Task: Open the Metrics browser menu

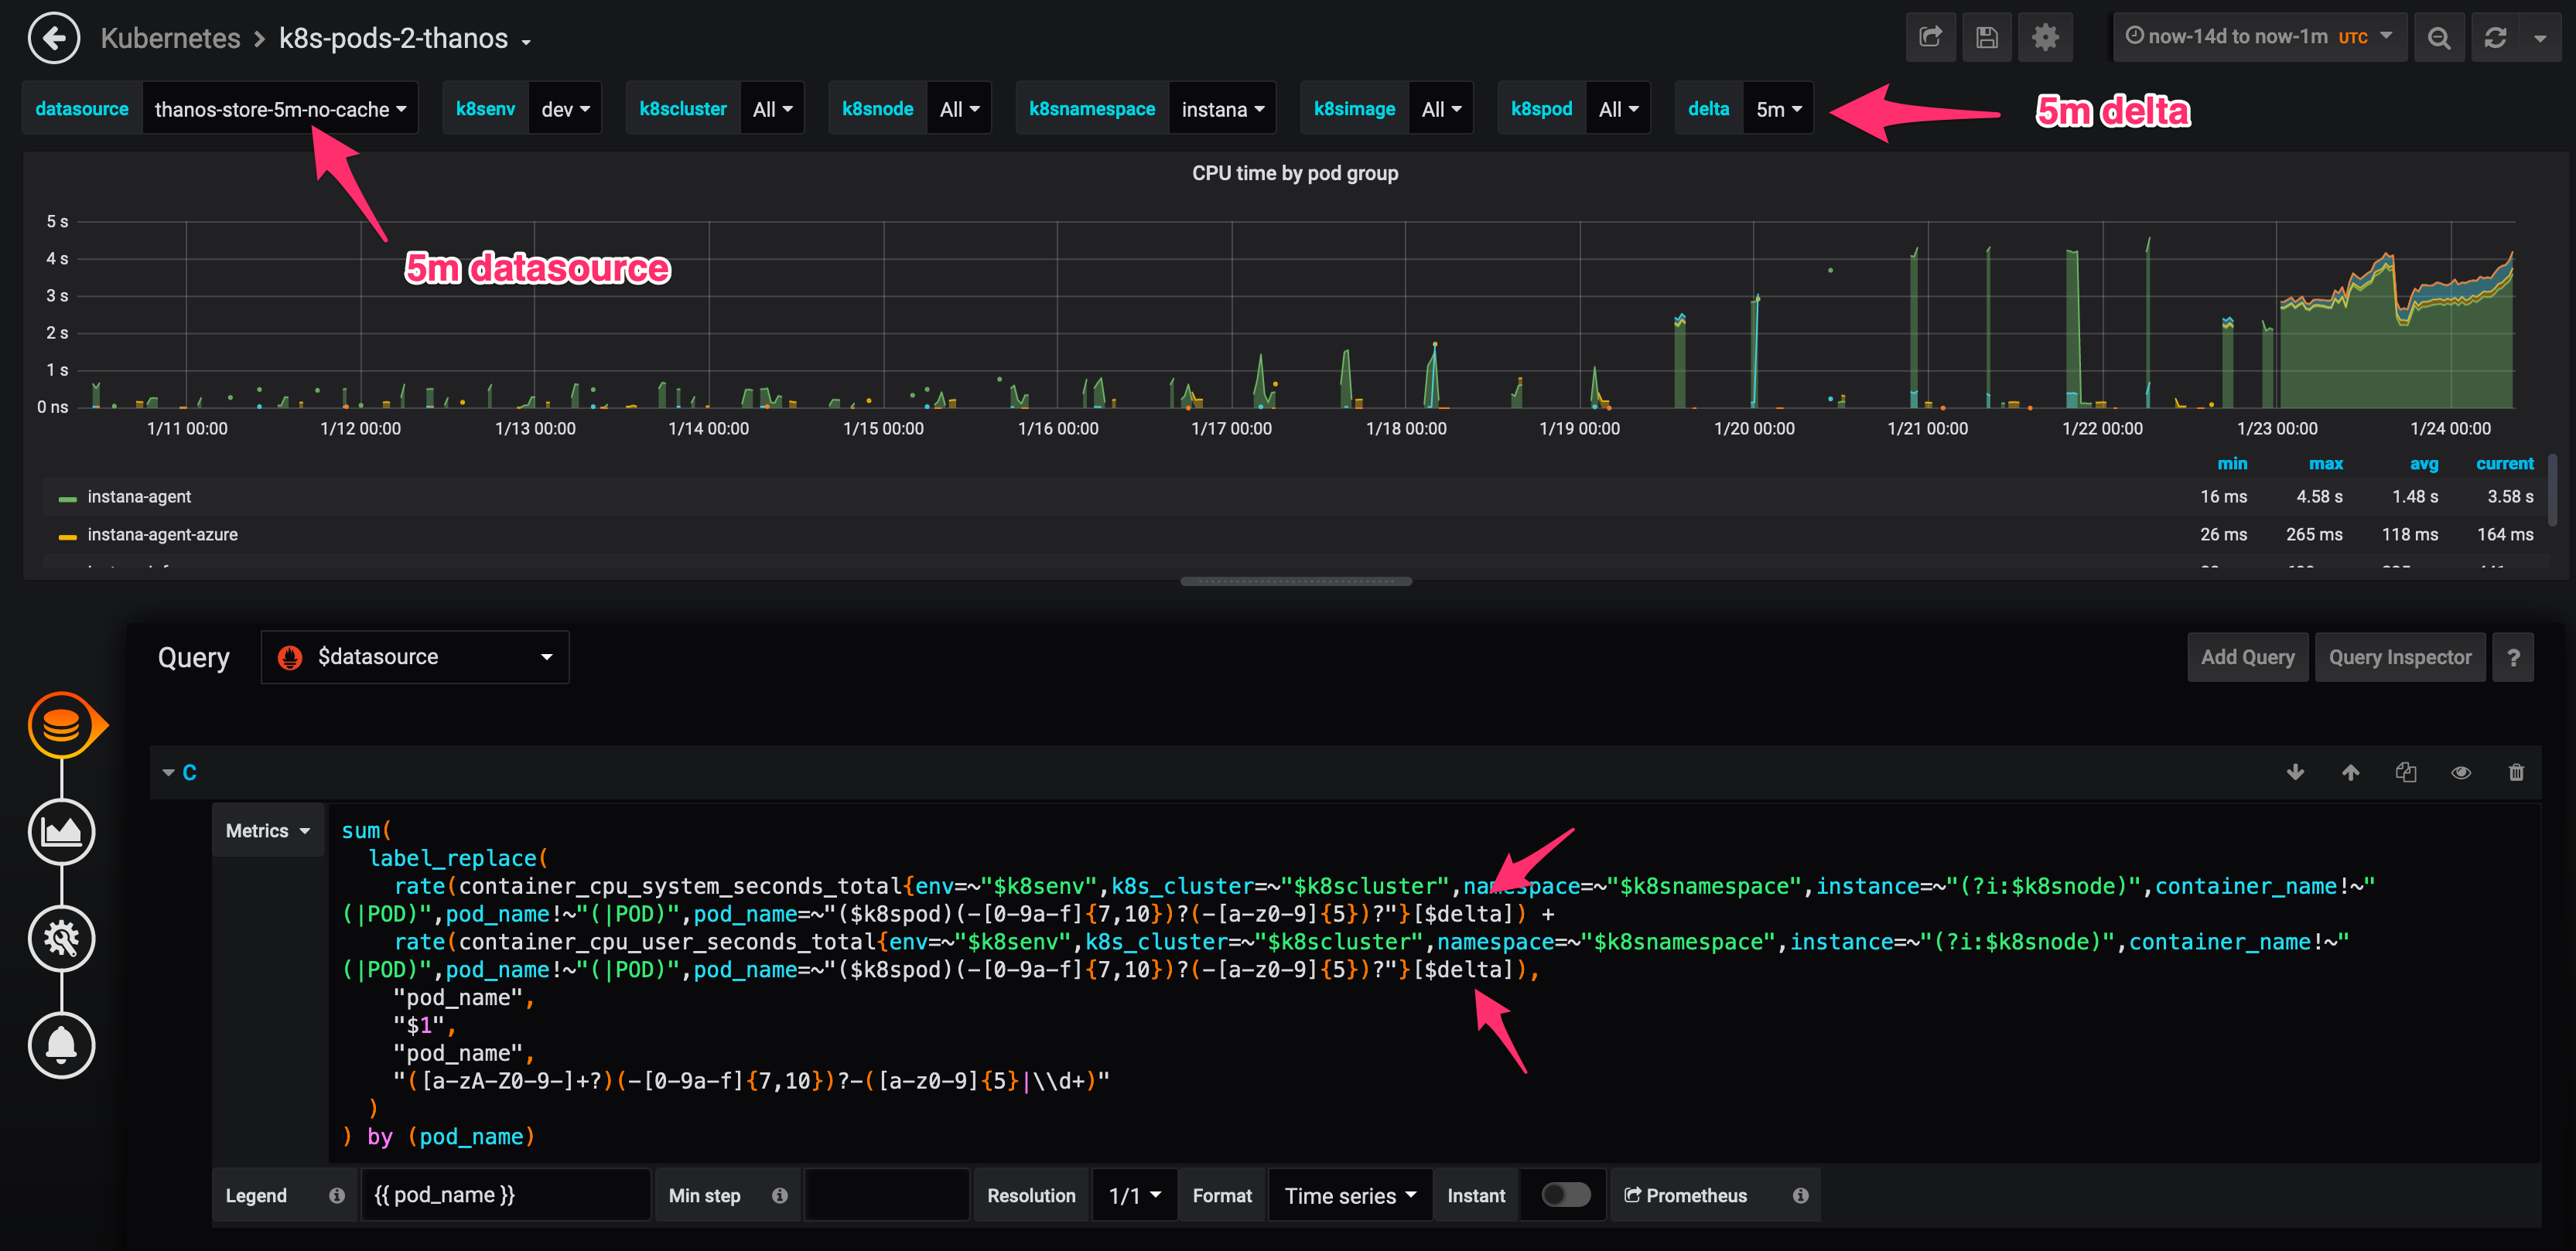Action: pos(267,830)
